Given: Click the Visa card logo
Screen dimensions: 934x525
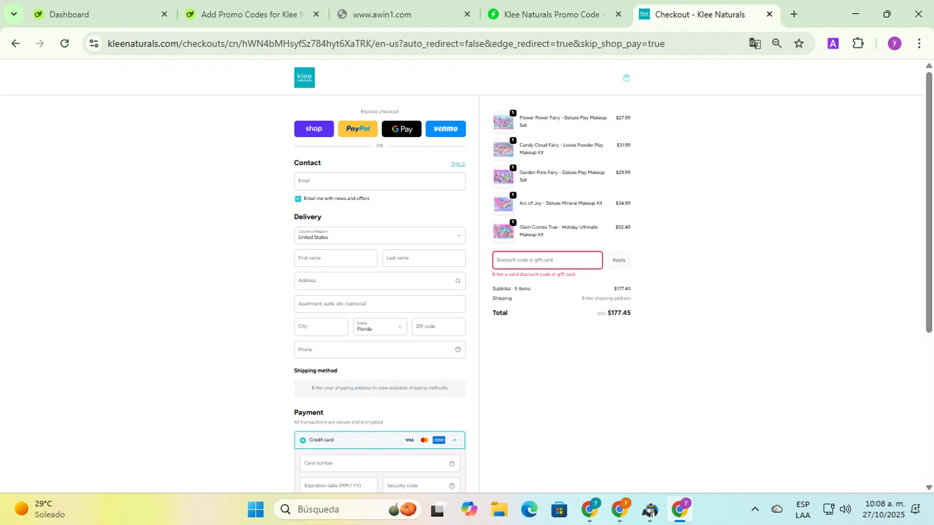Looking at the screenshot, I should [409, 440].
